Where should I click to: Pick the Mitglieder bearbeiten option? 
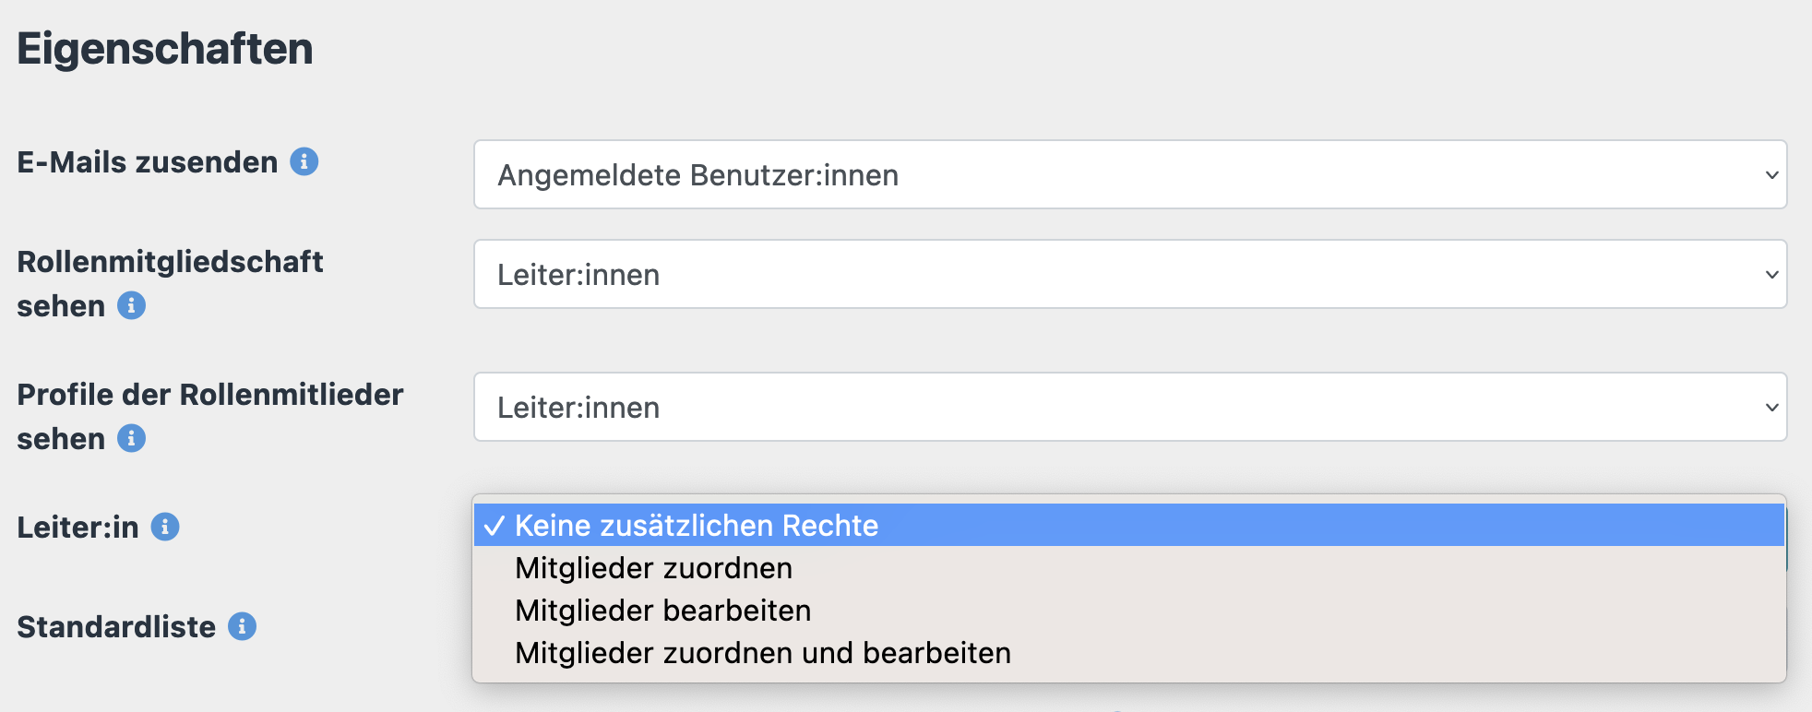tap(662, 611)
